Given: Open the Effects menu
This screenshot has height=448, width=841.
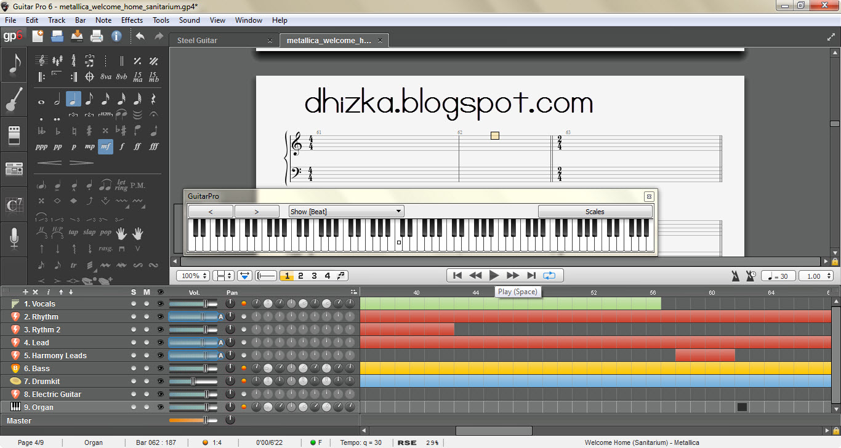Looking at the screenshot, I should [132, 20].
